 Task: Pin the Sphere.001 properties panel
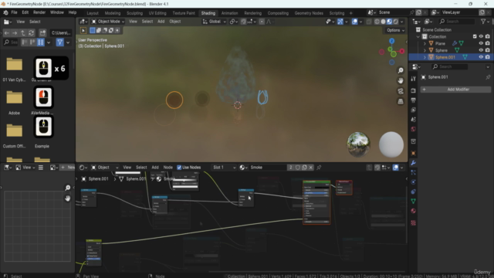tap(488, 77)
